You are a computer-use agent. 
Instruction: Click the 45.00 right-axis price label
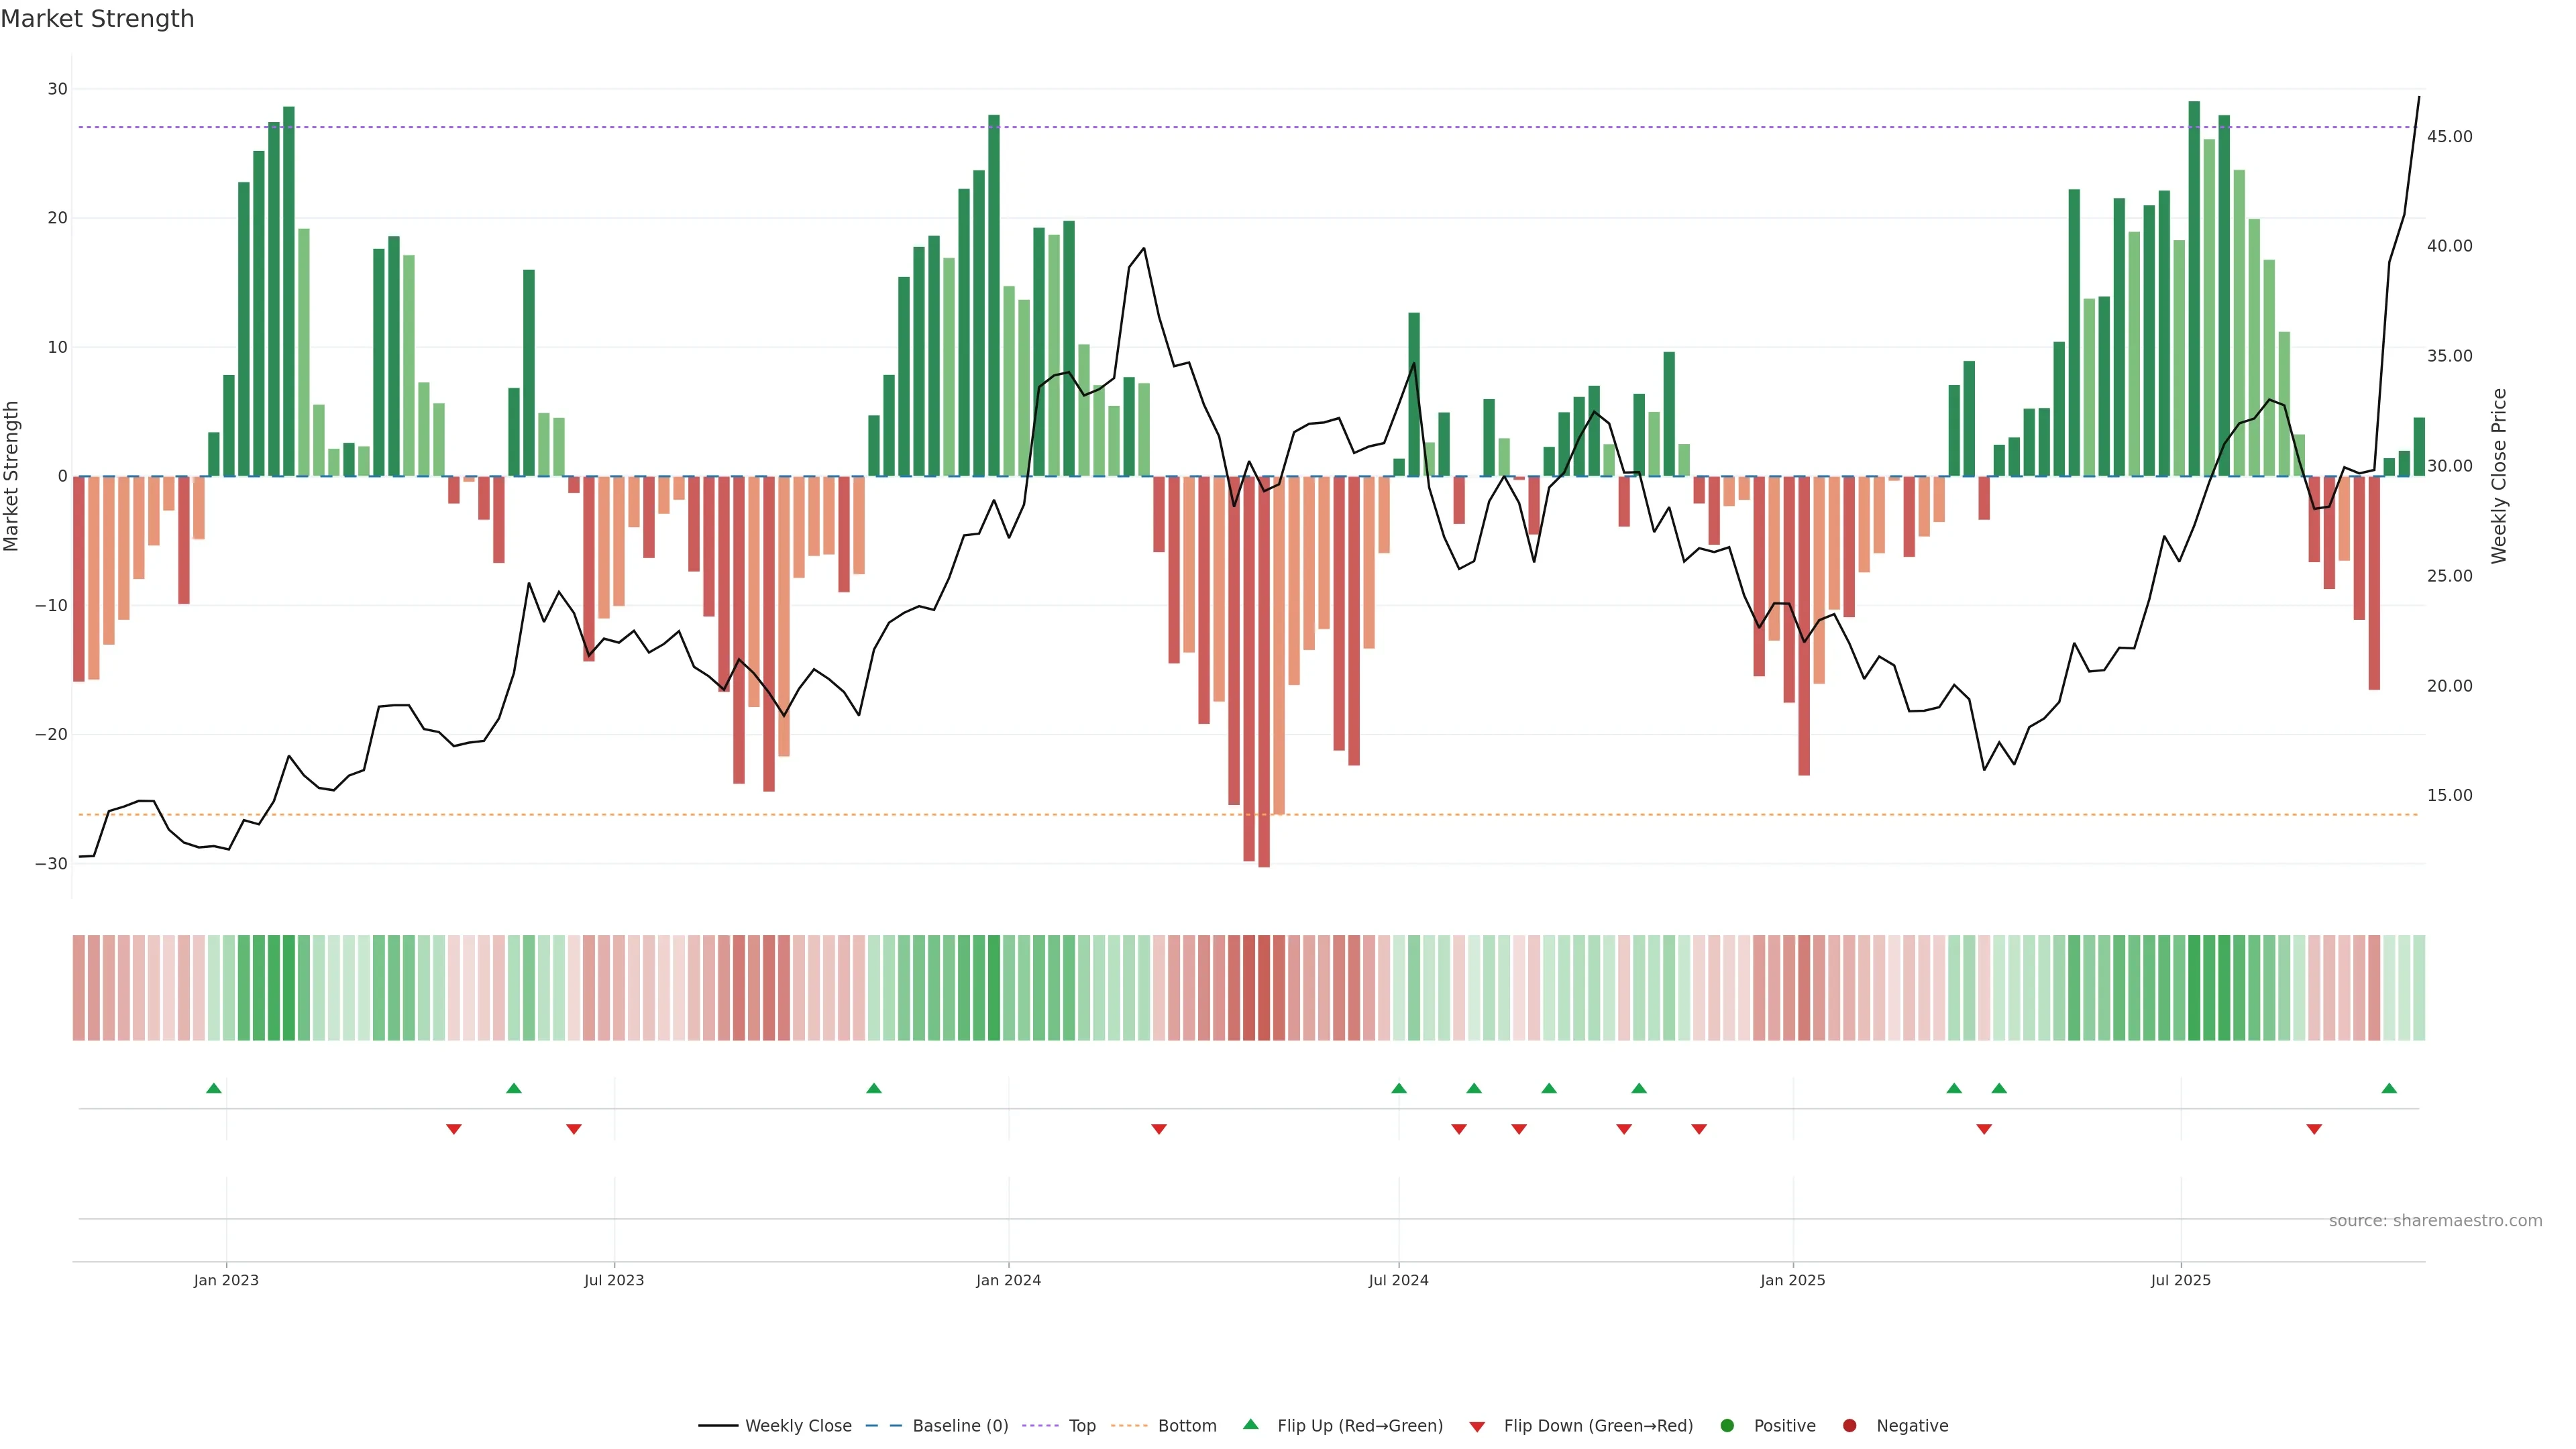click(x=2449, y=137)
